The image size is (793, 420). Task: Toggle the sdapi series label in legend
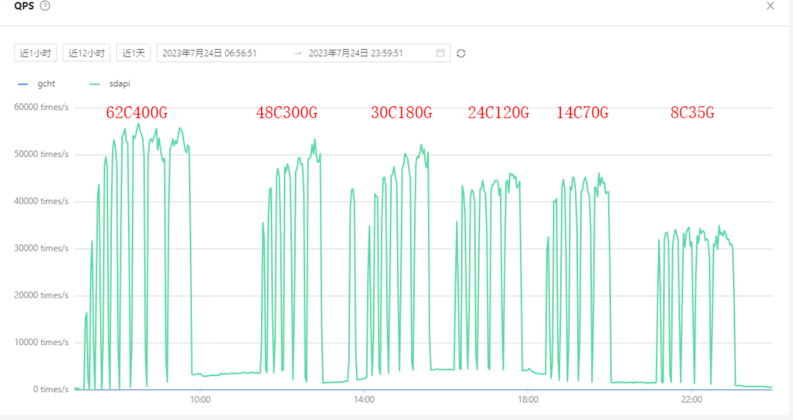click(120, 84)
